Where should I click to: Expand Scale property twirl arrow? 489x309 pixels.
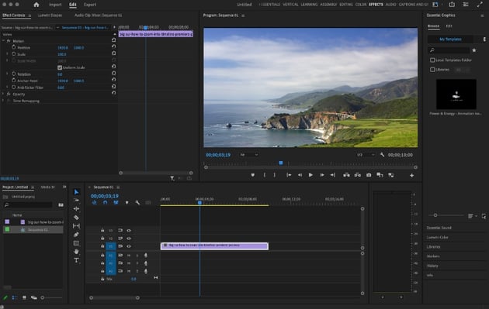point(7,54)
